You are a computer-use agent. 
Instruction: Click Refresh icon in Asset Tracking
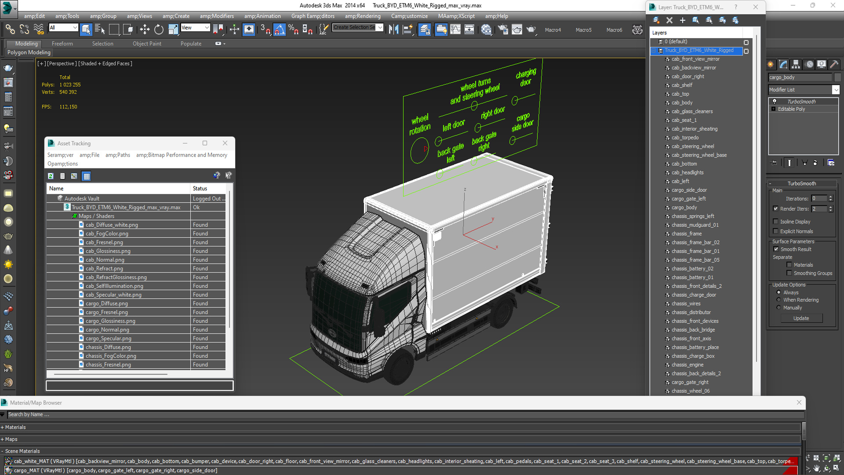pyautogui.click(x=51, y=176)
